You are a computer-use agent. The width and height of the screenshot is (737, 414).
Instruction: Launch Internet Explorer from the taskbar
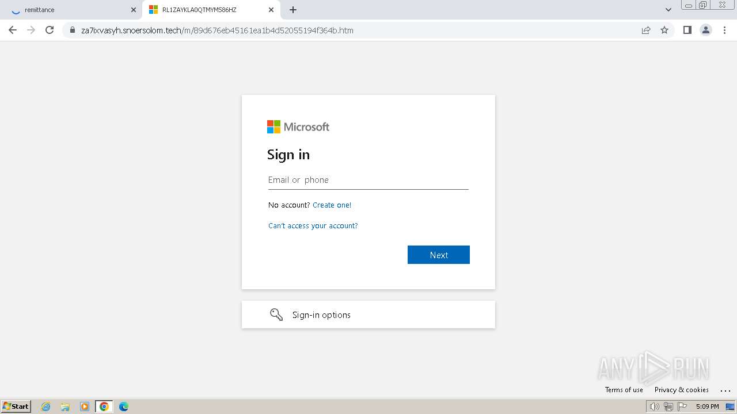click(46, 407)
